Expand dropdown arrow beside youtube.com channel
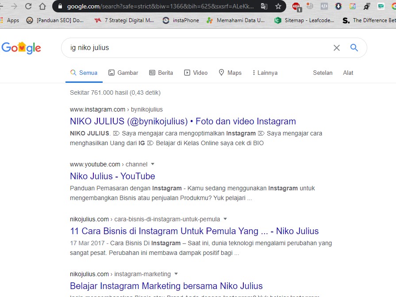Image resolution: width=396 pixels, height=297 pixels. (153, 164)
